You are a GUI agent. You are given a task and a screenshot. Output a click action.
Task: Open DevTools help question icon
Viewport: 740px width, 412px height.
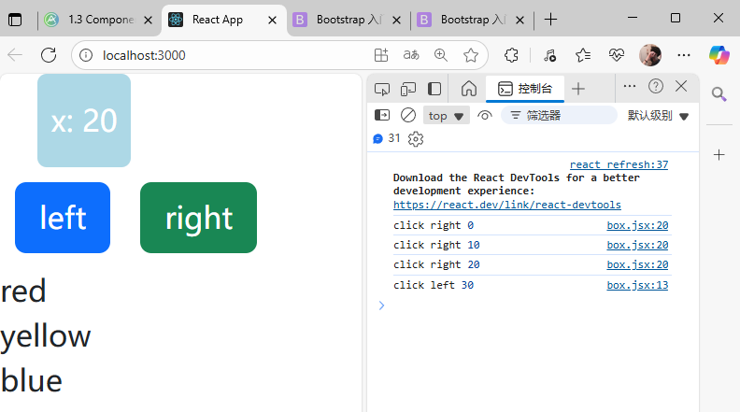pos(656,86)
